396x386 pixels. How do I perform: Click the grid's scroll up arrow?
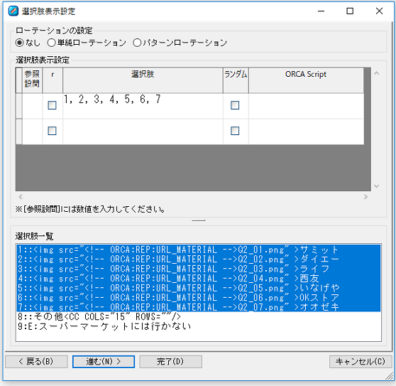point(376,73)
